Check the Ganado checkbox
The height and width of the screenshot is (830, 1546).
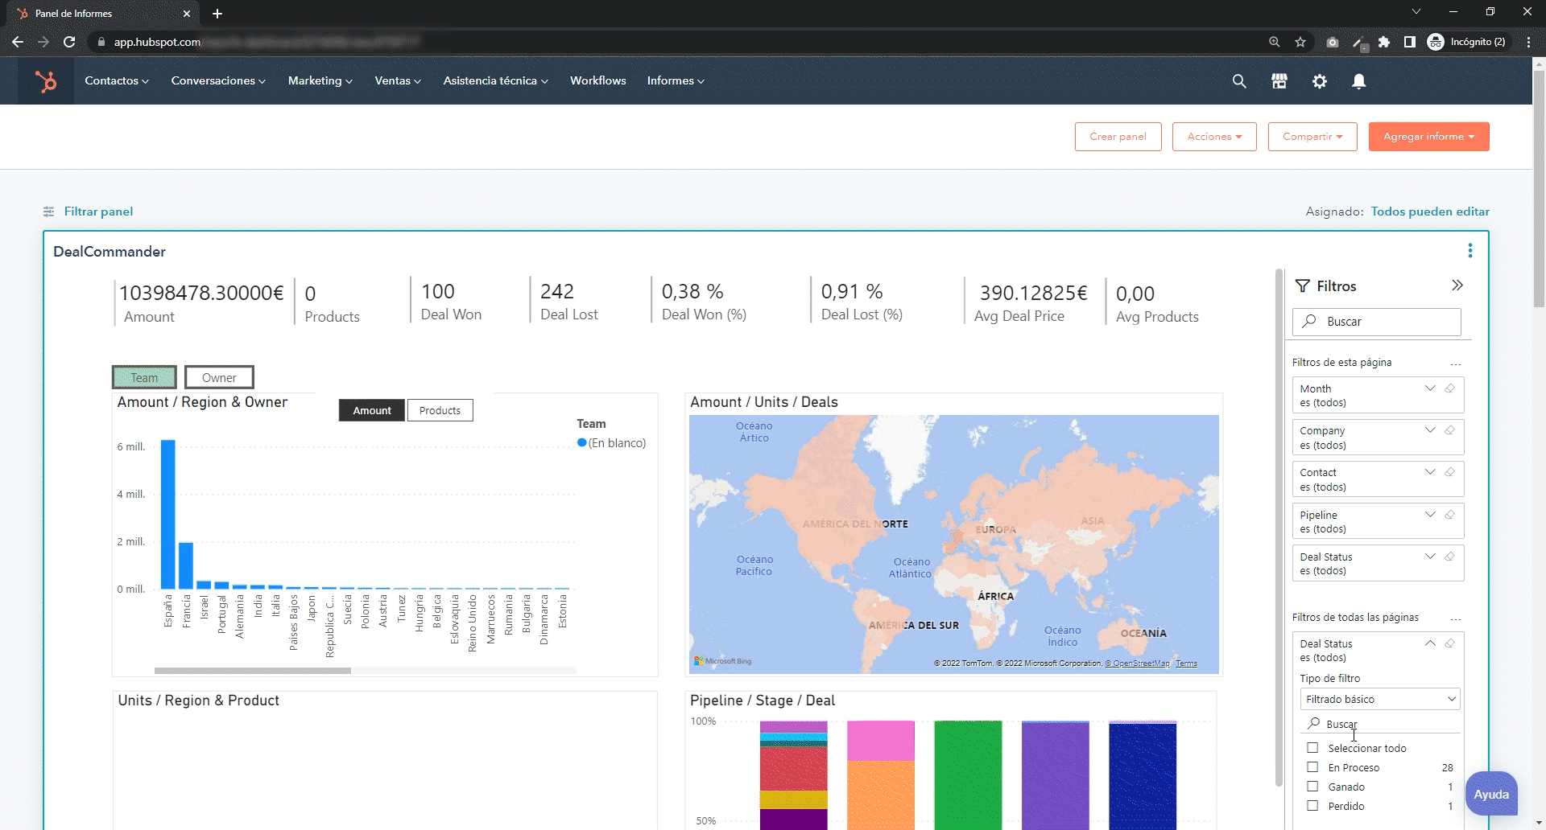coord(1312,787)
